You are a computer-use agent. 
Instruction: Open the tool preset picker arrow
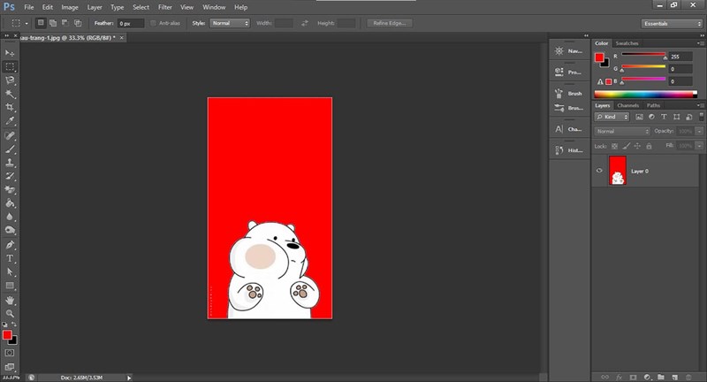coord(27,23)
